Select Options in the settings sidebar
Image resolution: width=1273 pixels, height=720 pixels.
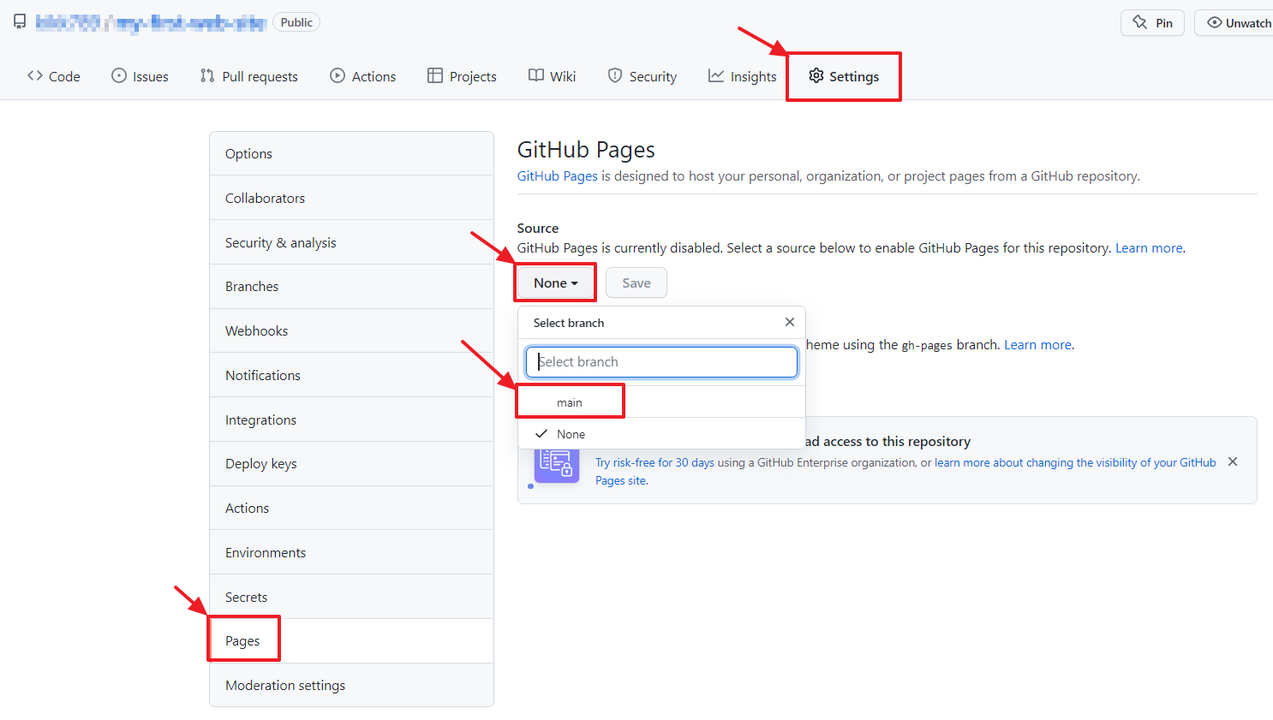click(351, 154)
